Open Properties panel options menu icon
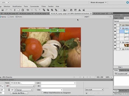Viewport: 129px width, 96px height. pyautogui.click(x=112, y=80)
